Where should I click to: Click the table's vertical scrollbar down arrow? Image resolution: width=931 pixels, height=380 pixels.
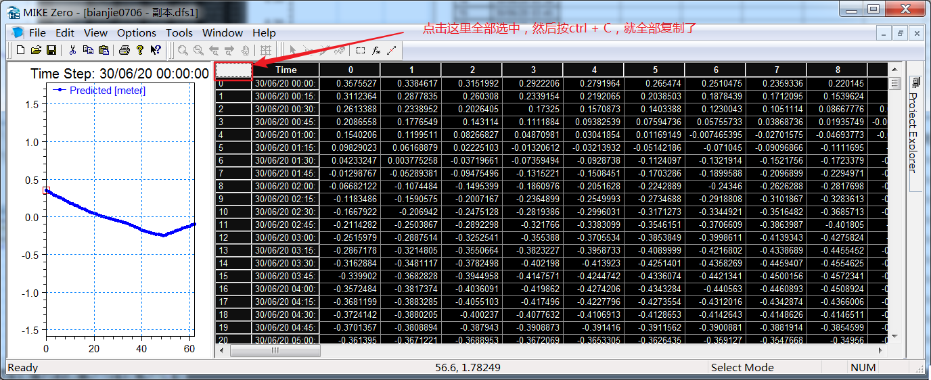pos(894,336)
